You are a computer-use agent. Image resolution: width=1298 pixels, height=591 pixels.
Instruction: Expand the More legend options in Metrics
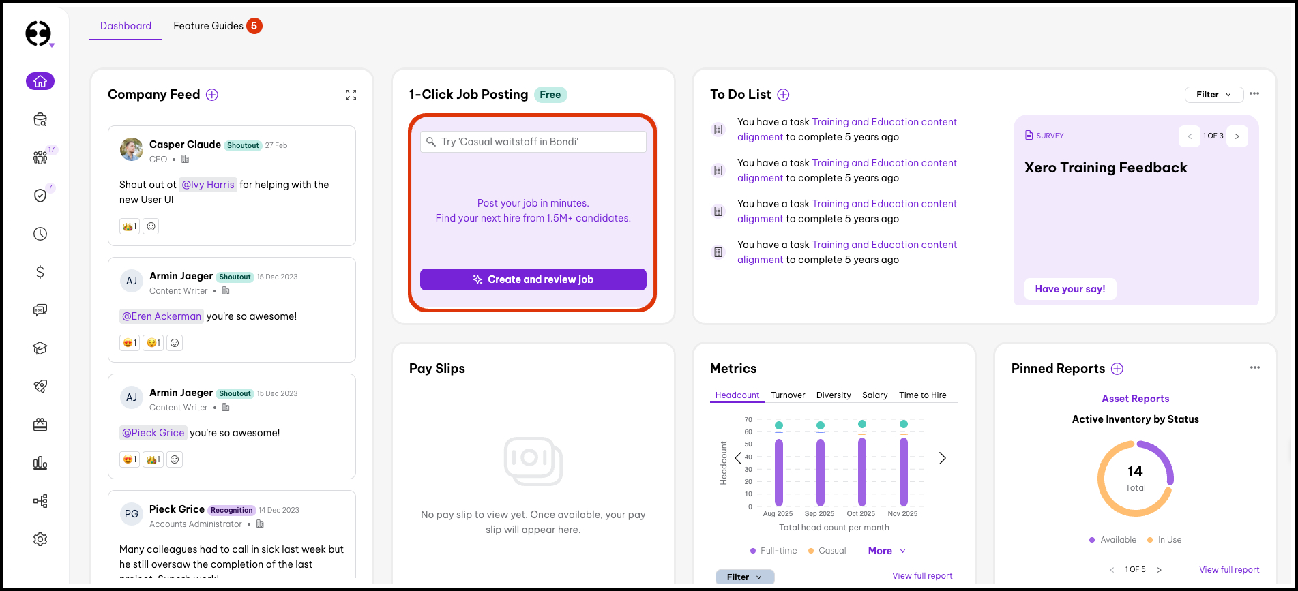pyautogui.click(x=887, y=551)
